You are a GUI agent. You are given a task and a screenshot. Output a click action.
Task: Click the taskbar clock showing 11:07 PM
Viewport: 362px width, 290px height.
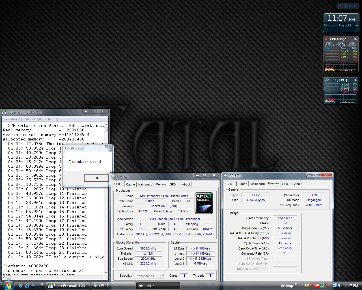351,286
